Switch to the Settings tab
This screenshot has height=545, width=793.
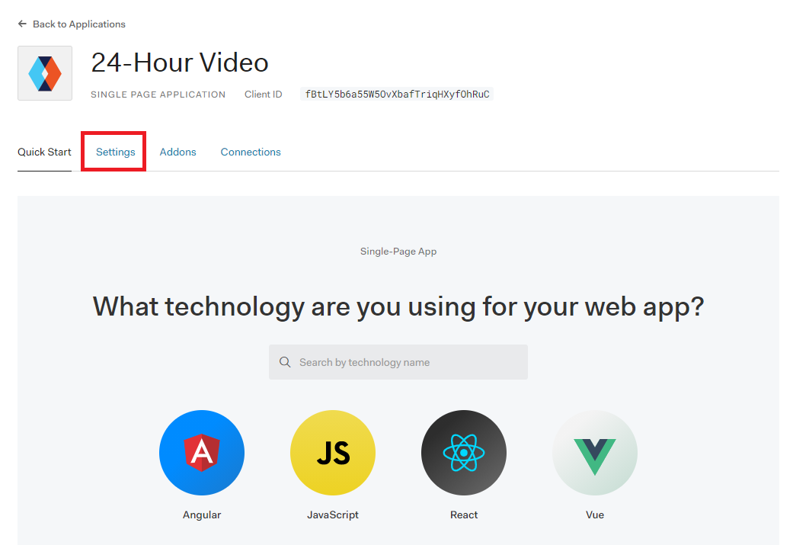click(115, 152)
